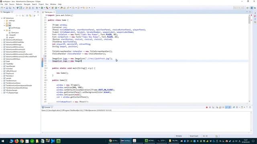Click the Quick Access search field

pos(238,8)
